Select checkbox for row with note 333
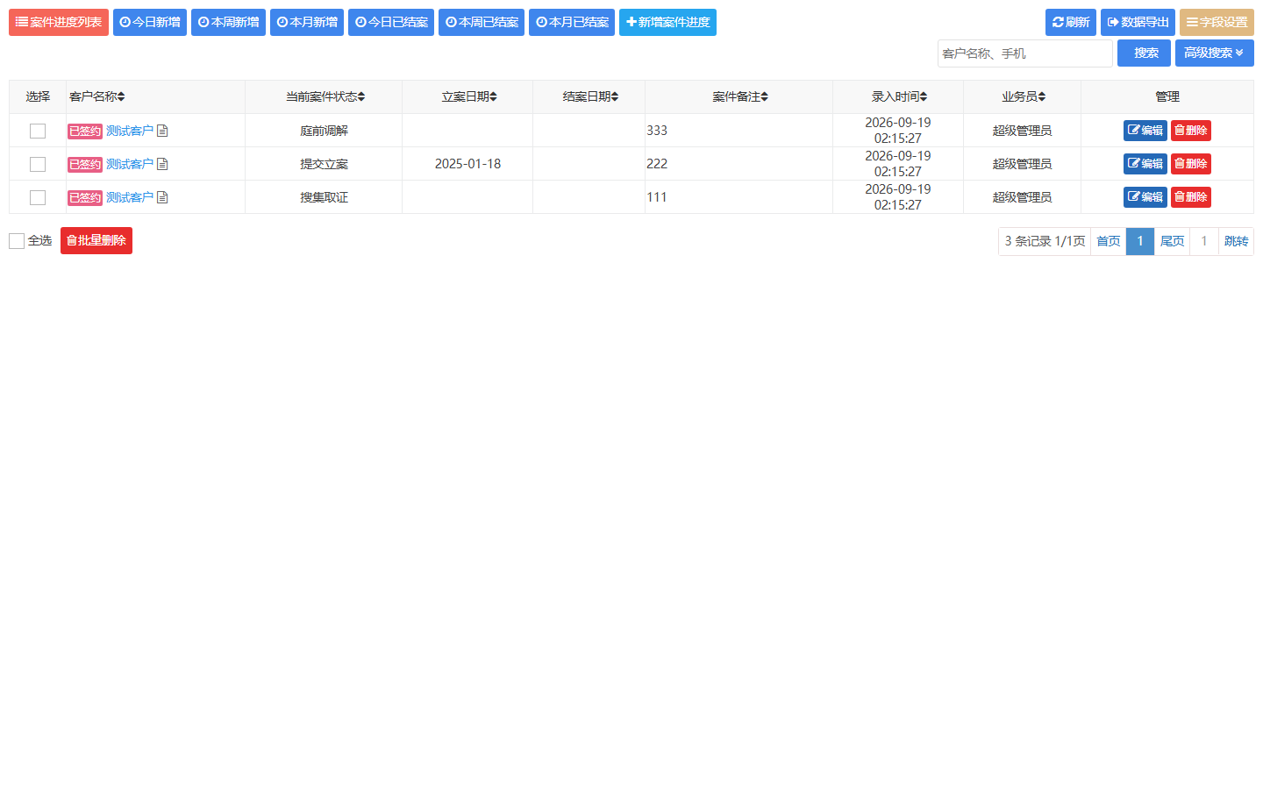 [x=38, y=131]
